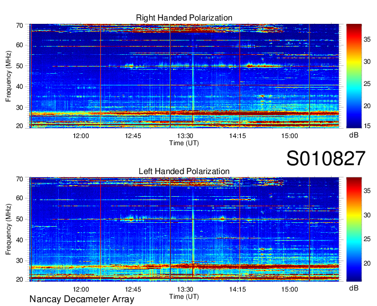Click the dB unit under lower colorbar

(354, 288)
